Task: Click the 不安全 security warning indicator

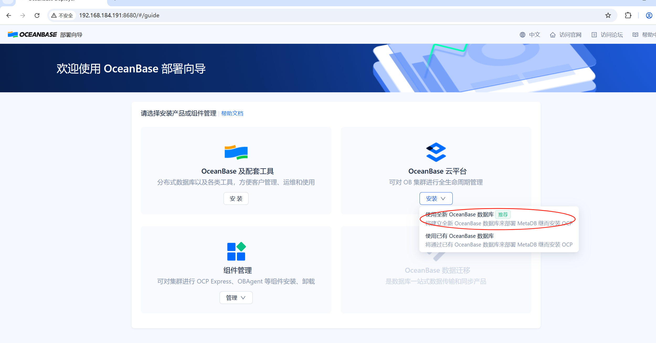Action: pyautogui.click(x=62, y=15)
